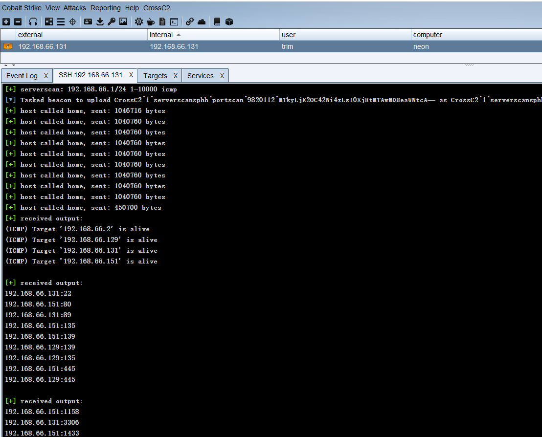View harvested credentials
Image resolution: width=542 pixels, height=437 pixels.
[x=89, y=22]
